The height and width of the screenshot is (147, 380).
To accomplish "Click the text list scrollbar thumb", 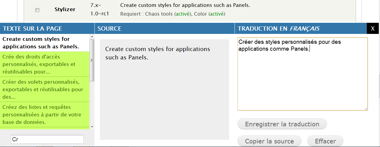I will point(92,60).
